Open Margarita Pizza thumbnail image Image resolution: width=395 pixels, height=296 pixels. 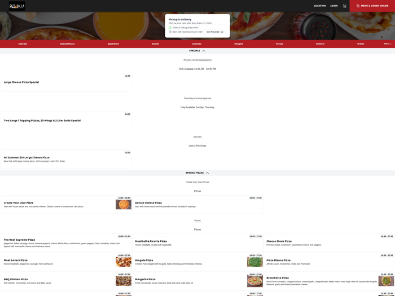coord(254,281)
